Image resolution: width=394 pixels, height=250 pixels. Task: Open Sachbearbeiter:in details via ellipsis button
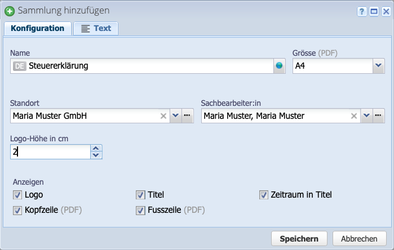click(x=378, y=116)
